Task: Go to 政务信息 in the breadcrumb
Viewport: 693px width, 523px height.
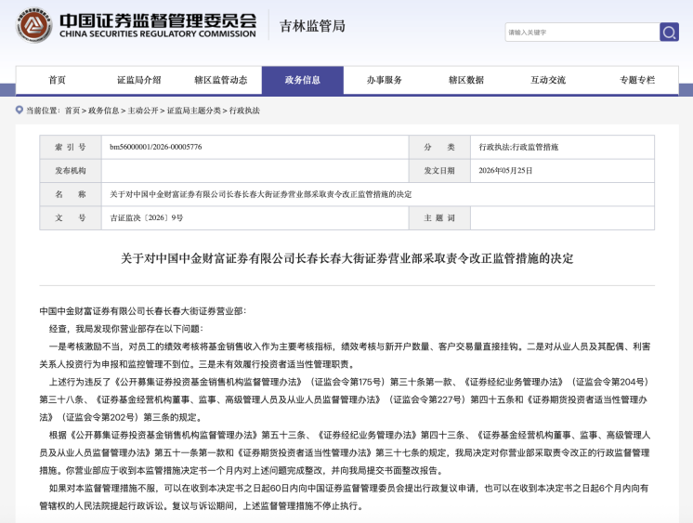Action: [x=103, y=111]
